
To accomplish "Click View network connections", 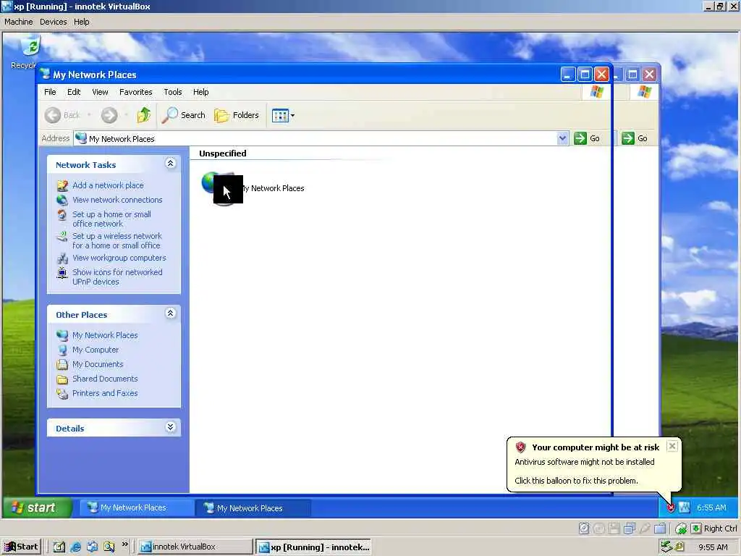I will [x=117, y=200].
